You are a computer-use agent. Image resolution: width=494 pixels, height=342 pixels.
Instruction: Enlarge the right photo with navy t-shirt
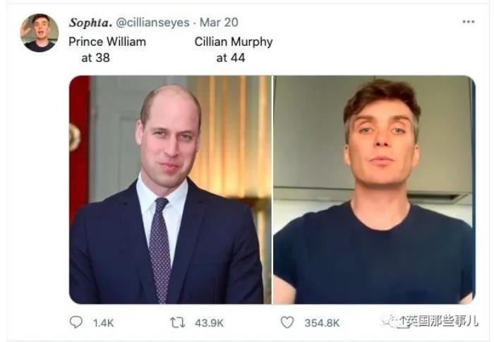pos(373,190)
